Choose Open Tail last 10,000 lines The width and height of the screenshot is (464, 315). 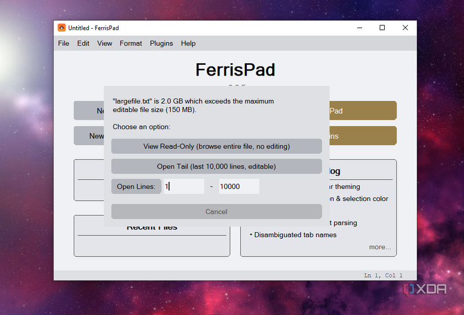click(x=217, y=166)
